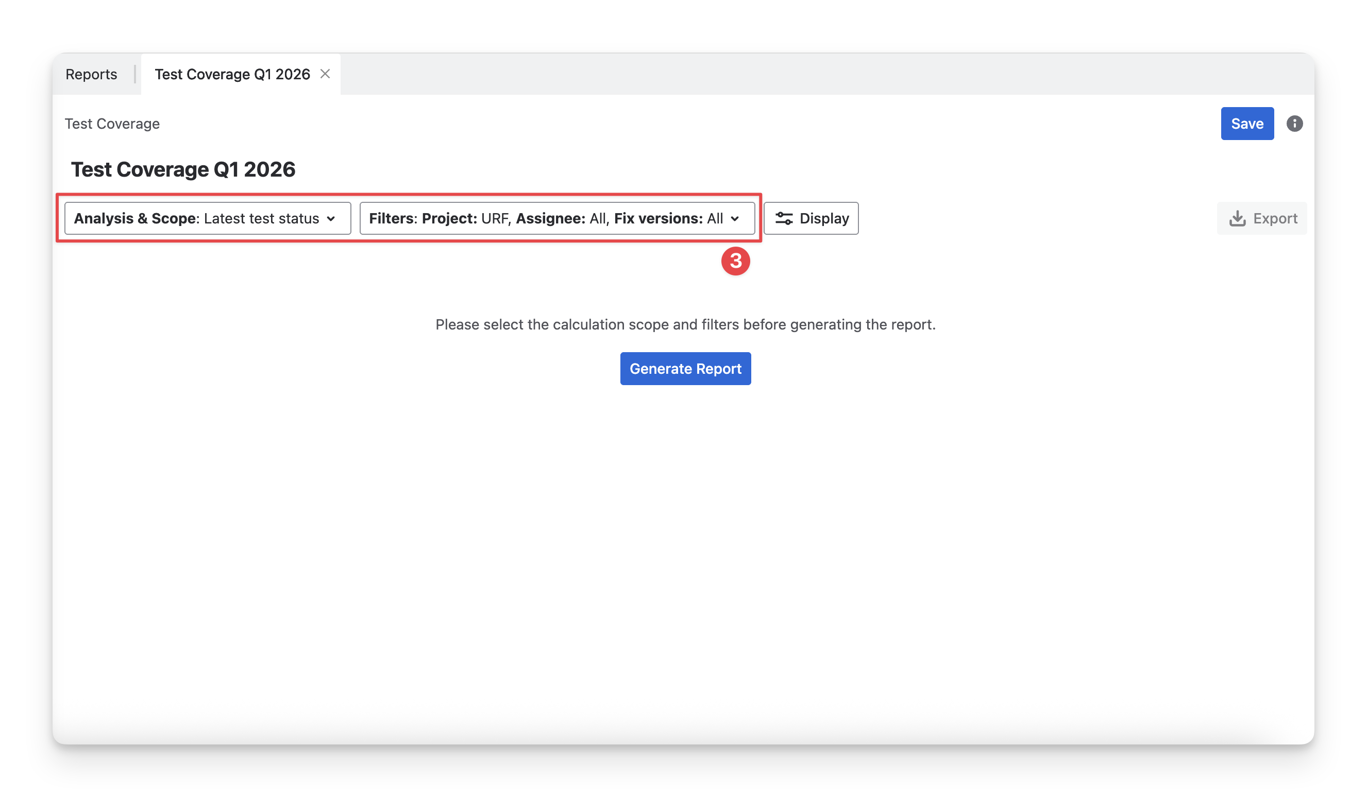Switch to the Reports tab
Image resolution: width=1367 pixels, height=797 pixels.
point(91,74)
